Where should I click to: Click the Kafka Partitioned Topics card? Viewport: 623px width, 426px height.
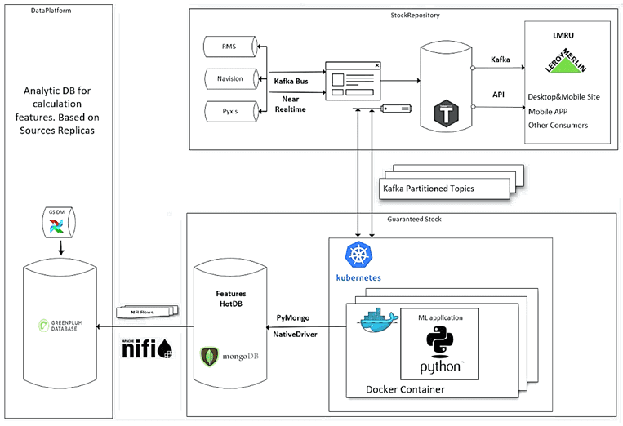pos(444,189)
